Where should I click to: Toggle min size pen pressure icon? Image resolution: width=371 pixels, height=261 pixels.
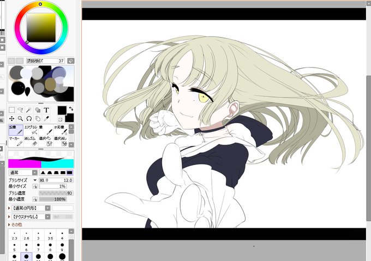[35, 186]
